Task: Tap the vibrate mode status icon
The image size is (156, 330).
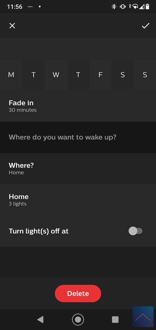Action: coord(122,7)
